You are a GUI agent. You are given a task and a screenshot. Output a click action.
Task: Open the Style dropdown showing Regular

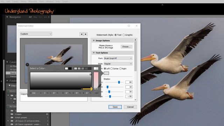118,64
